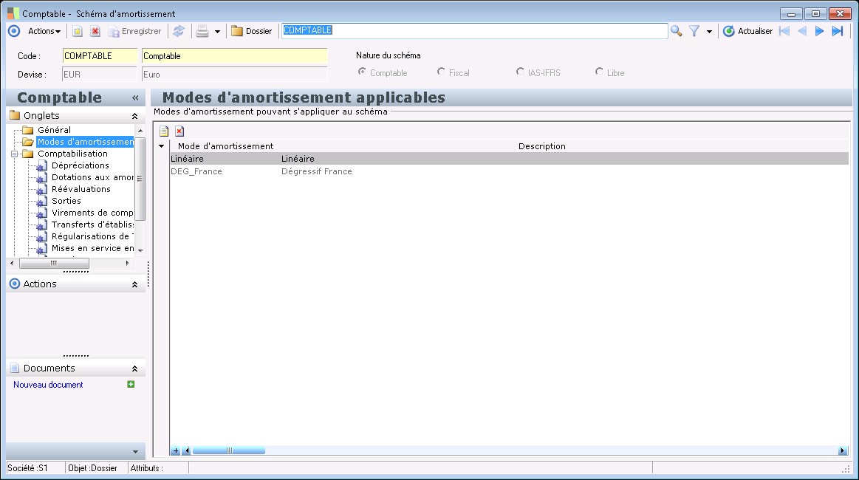Collapse the Onglets section

pos(134,116)
